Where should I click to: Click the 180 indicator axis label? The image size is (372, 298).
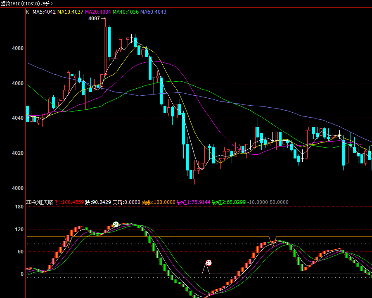pyautogui.click(x=19, y=207)
